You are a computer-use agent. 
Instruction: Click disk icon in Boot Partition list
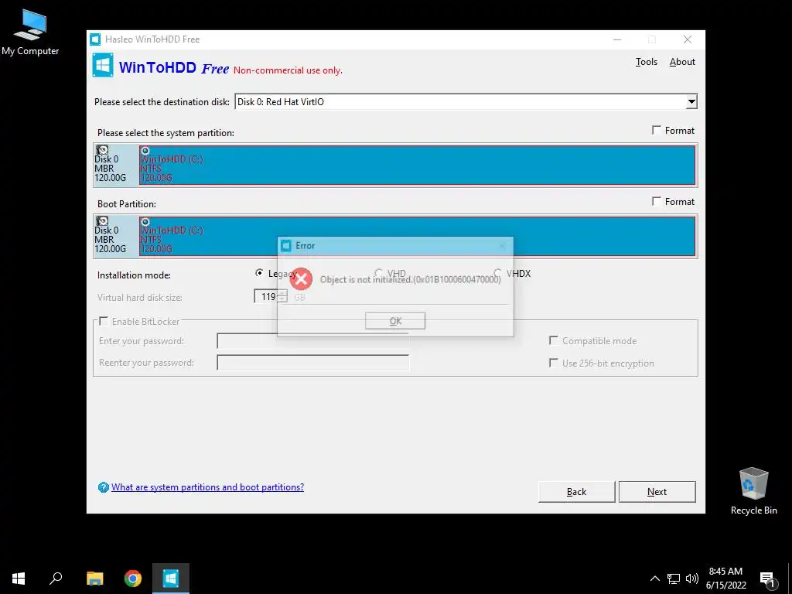(102, 221)
